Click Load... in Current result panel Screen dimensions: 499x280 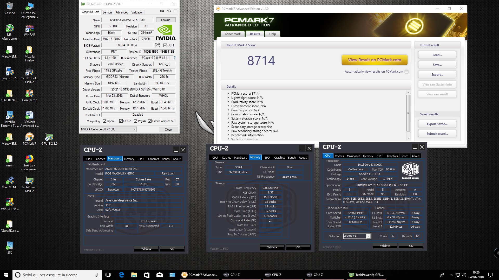[x=437, y=55]
